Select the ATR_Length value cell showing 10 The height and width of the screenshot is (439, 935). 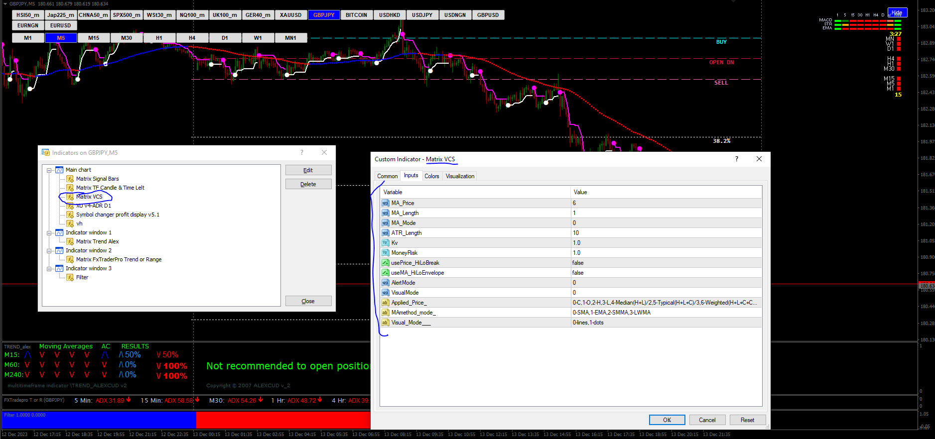(x=666, y=233)
